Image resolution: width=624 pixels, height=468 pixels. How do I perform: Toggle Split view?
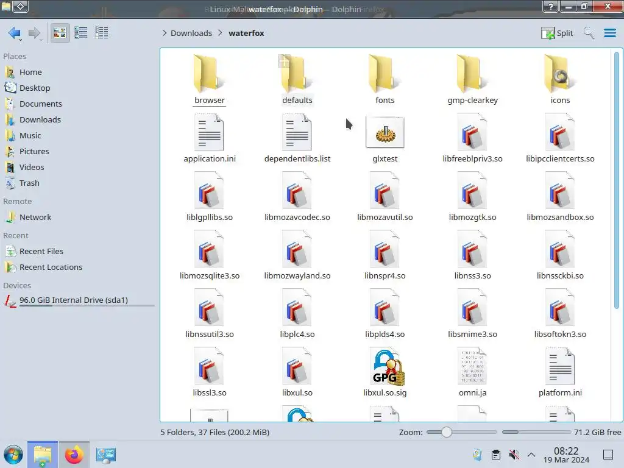tap(557, 33)
